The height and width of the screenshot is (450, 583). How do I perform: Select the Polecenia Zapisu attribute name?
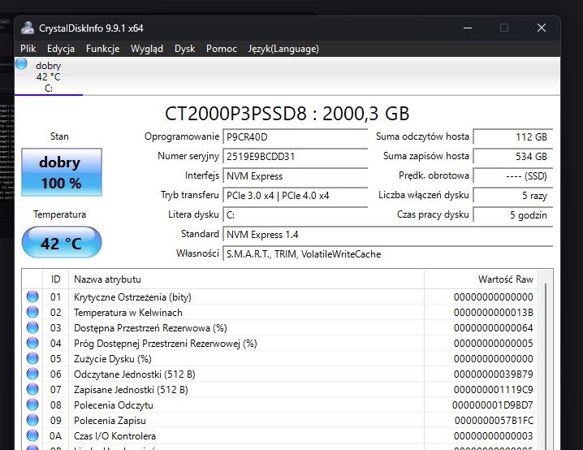[x=110, y=421]
